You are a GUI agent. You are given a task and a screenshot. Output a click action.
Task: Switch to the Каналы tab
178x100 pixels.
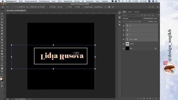click(x=130, y=12)
